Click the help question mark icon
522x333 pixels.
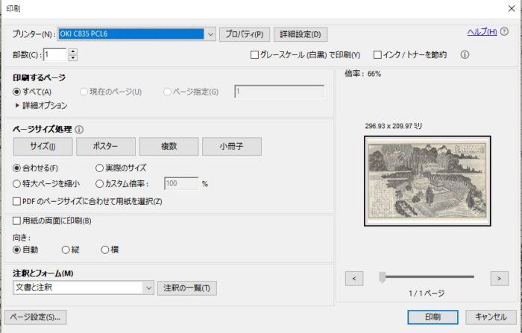click(504, 32)
